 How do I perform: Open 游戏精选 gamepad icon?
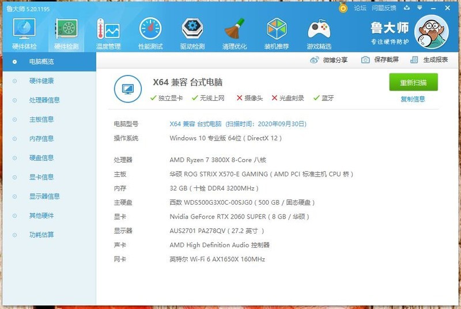[x=319, y=33]
